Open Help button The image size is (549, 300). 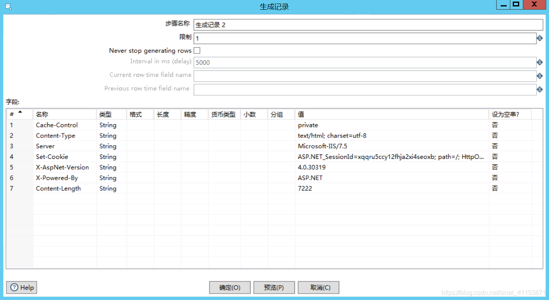pyautogui.click(x=22, y=288)
